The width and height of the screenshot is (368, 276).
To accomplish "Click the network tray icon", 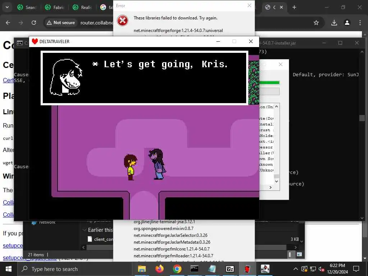I will pyautogui.click(x=313, y=269).
